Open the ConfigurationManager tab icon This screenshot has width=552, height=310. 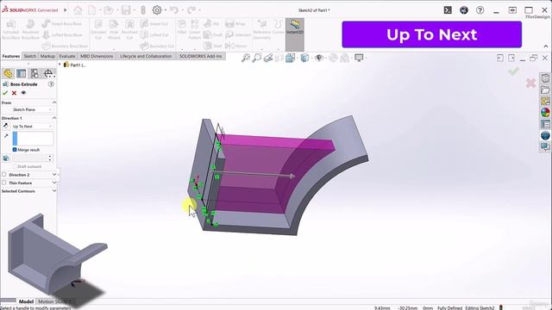(34, 73)
